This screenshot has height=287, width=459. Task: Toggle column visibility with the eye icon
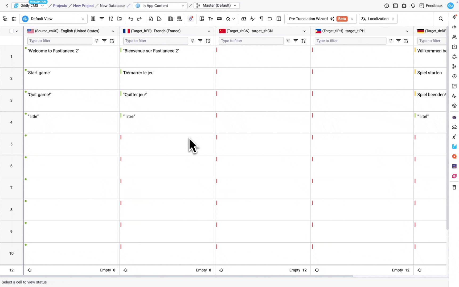(x=5, y=19)
